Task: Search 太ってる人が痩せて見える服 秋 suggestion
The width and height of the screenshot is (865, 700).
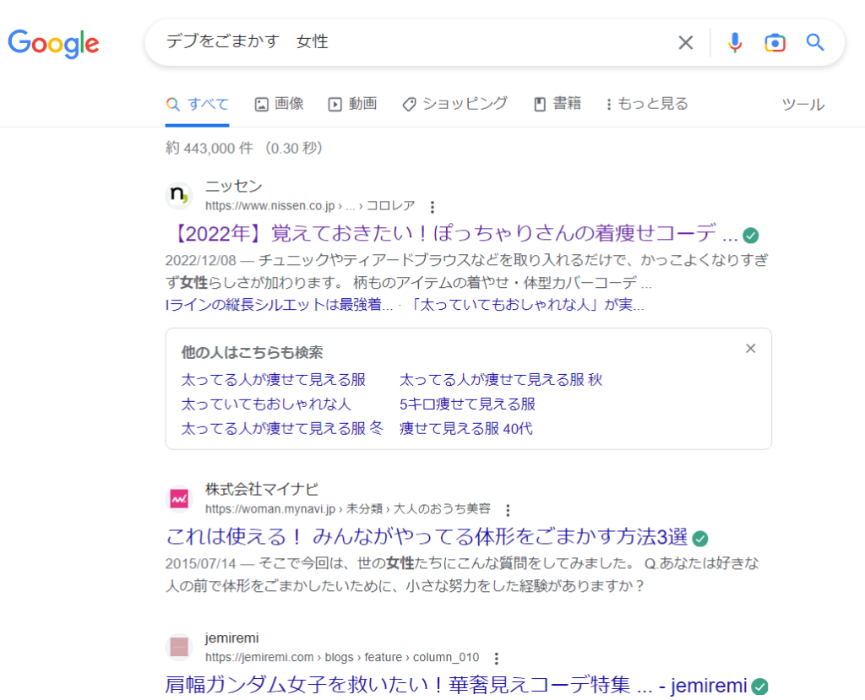Action: [501, 379]
